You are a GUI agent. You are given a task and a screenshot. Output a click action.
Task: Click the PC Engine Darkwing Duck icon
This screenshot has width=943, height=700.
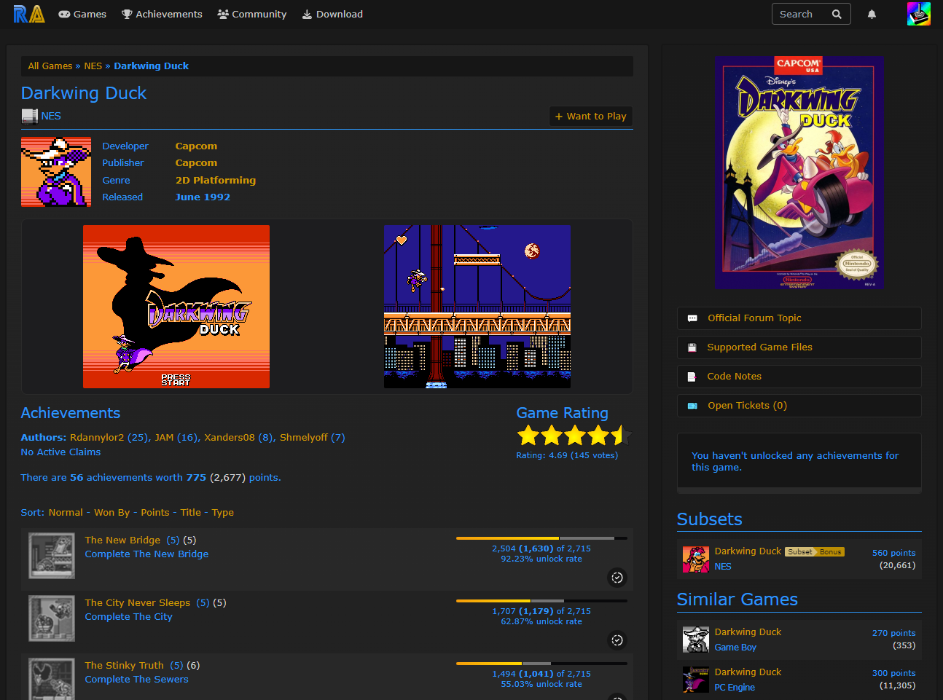pos(696,680)
